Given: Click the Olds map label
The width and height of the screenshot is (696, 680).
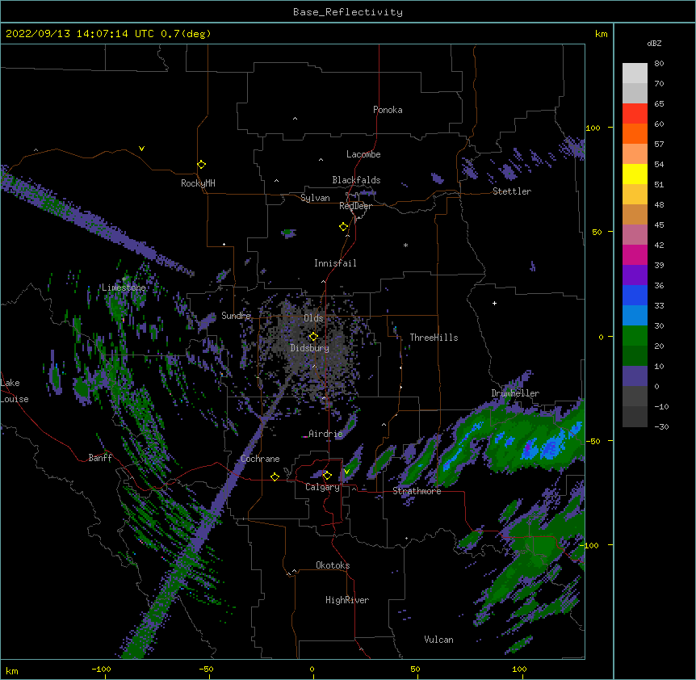Looking at the screenshot, I should tap(313, 318).
